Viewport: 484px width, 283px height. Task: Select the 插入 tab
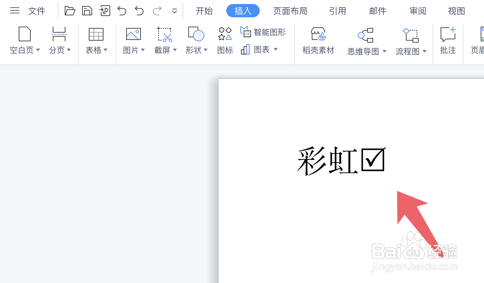pyautogui.click(x=243, y=11)
